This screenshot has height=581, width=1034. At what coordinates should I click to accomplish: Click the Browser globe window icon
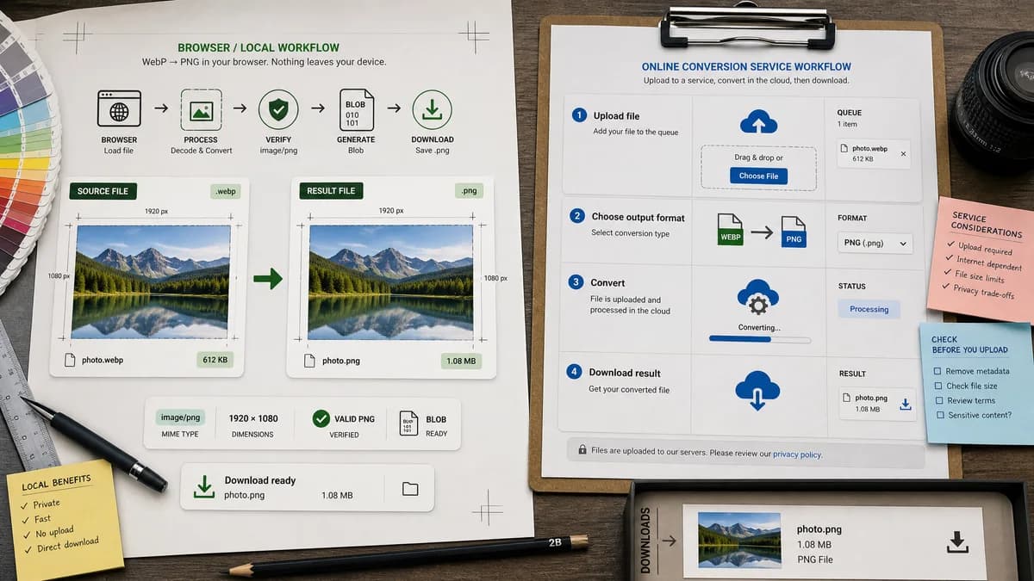119,110
